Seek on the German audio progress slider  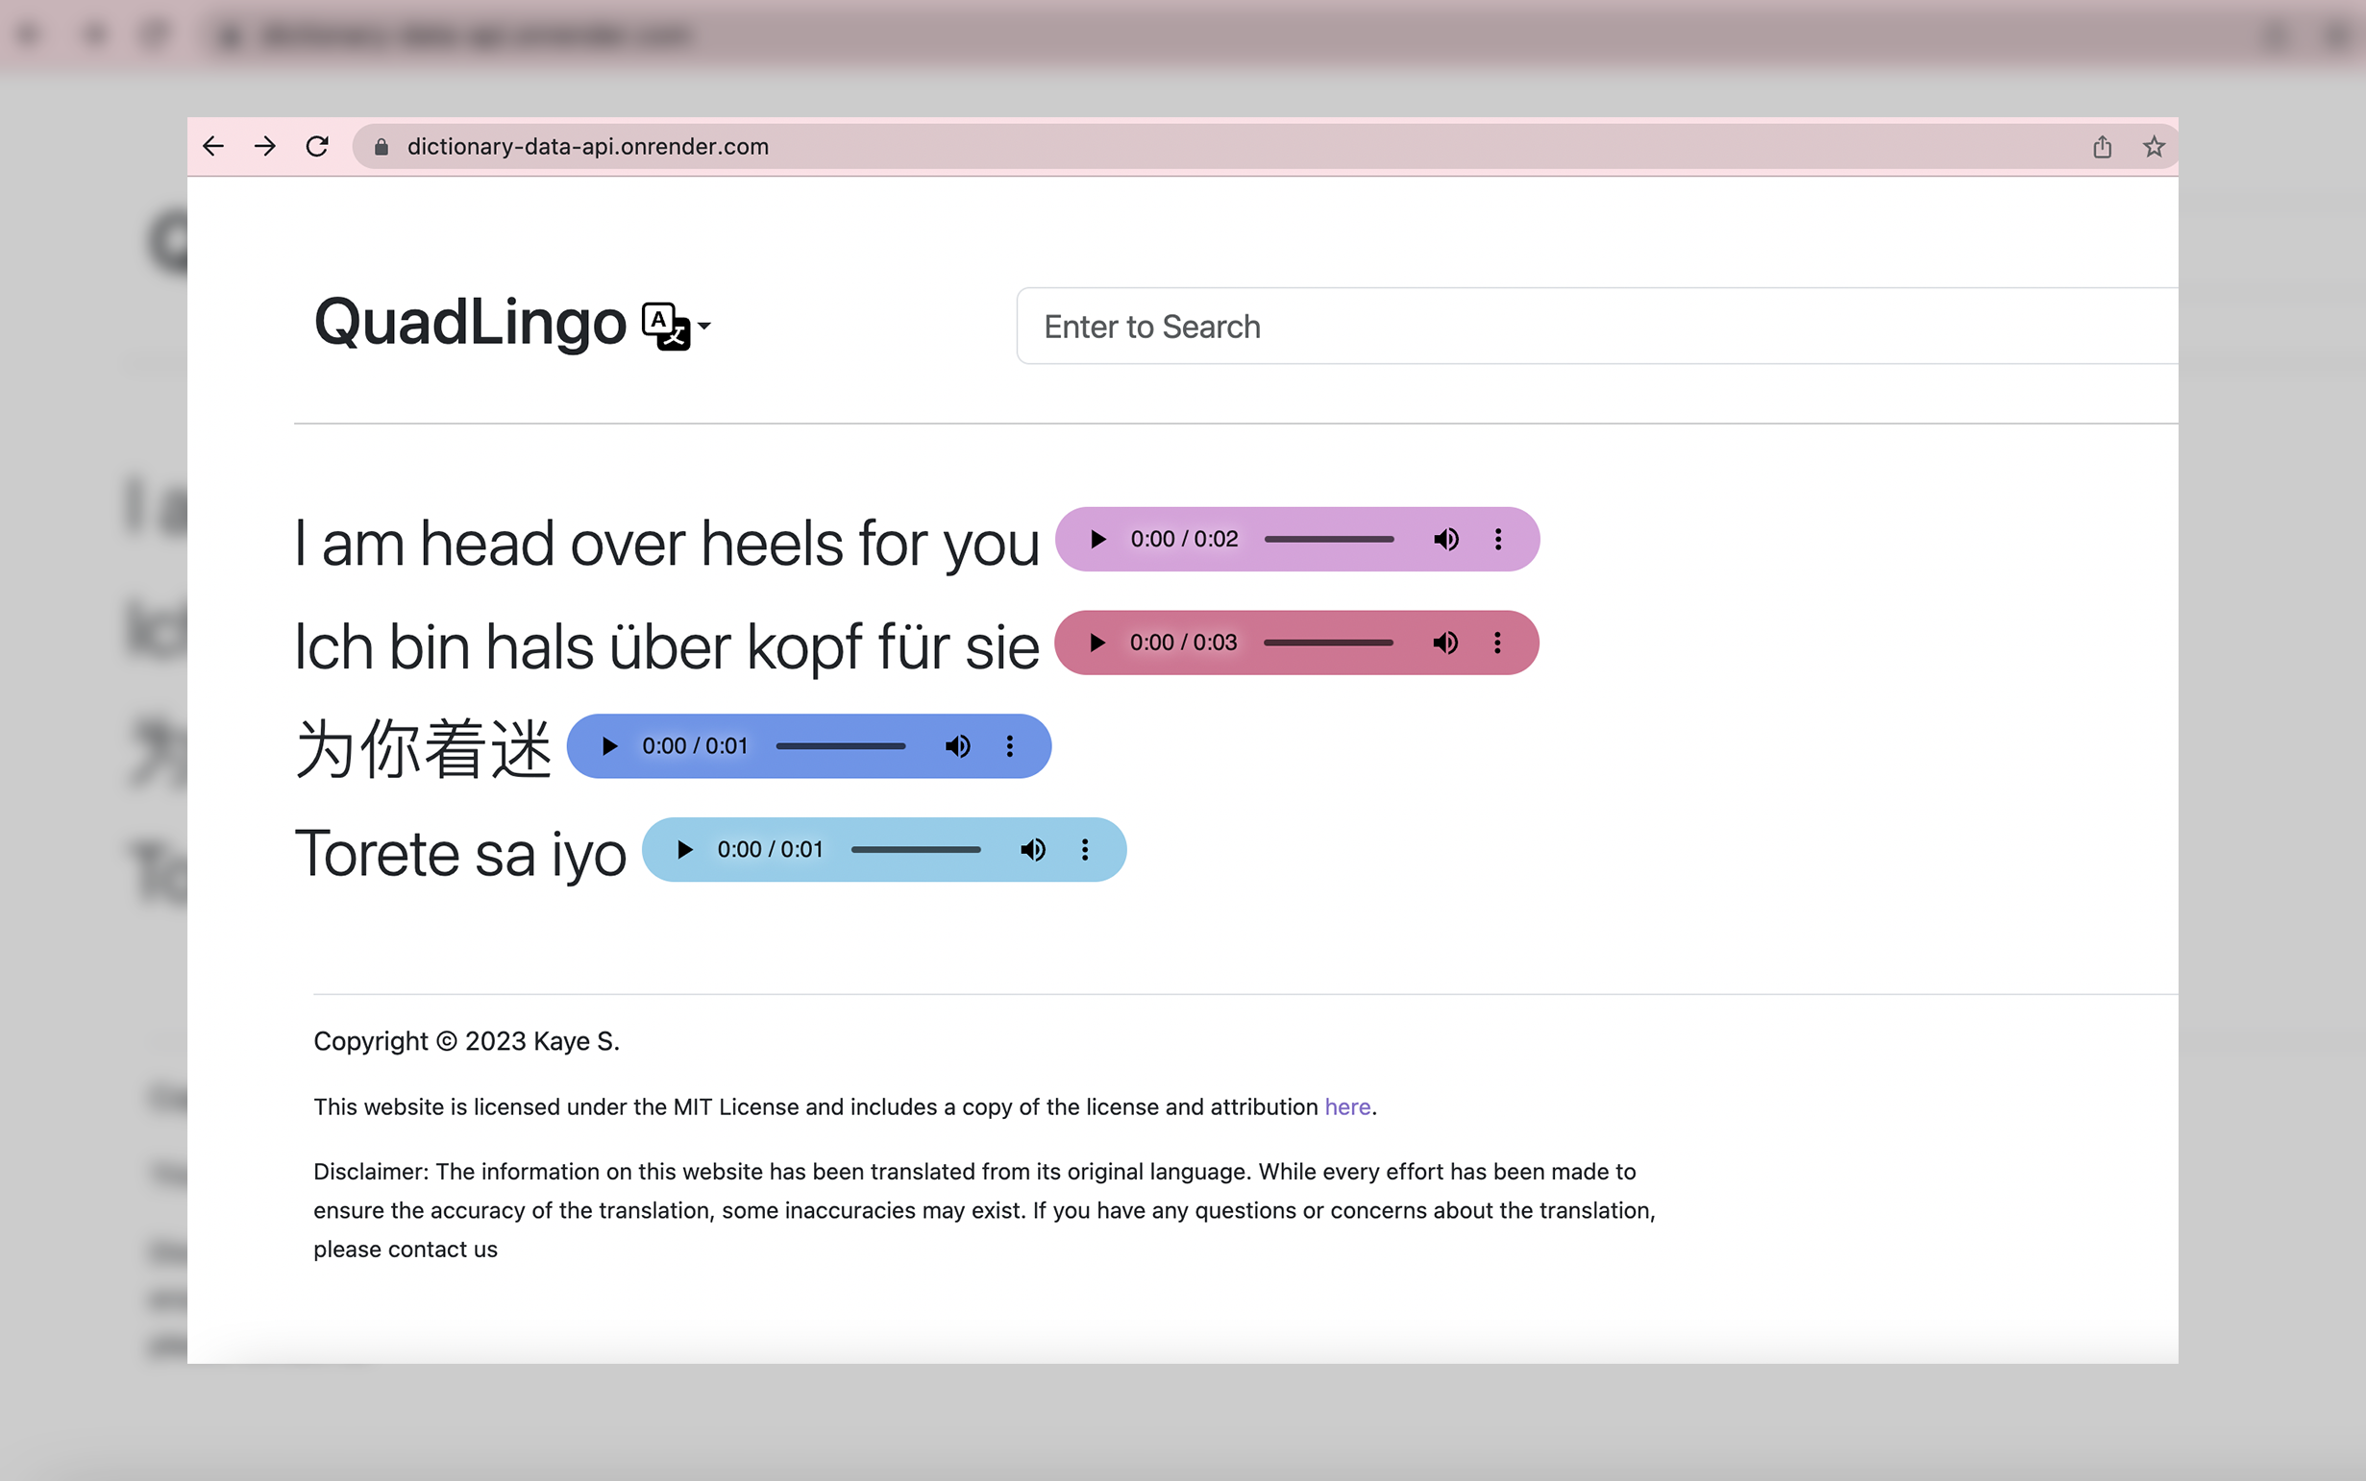pos(1328,643)
